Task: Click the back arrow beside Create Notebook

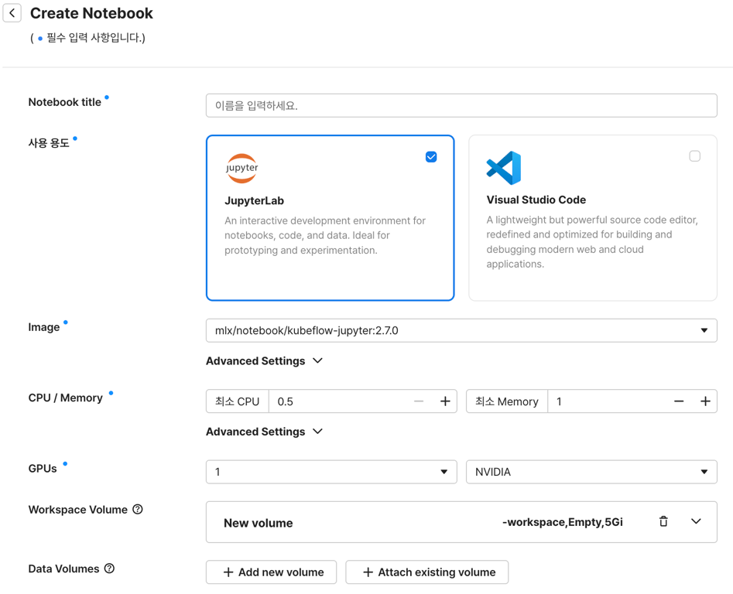Action: pos(12,13)
